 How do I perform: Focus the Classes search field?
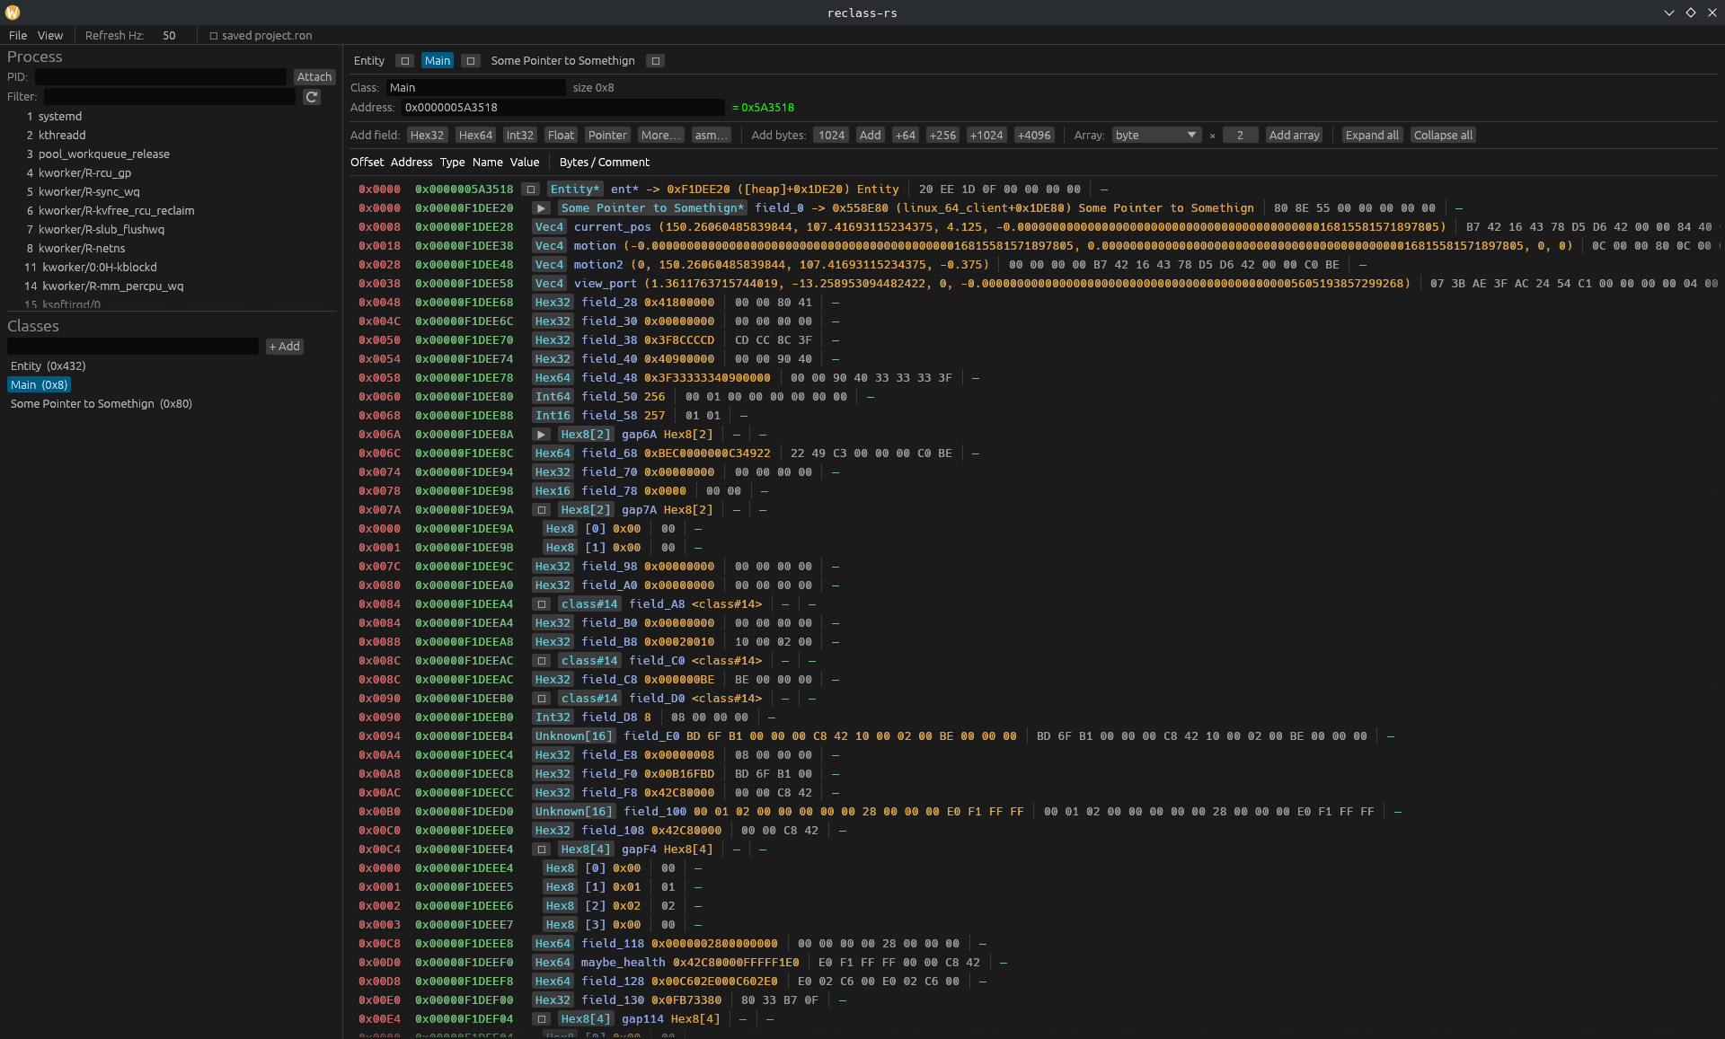133,347
